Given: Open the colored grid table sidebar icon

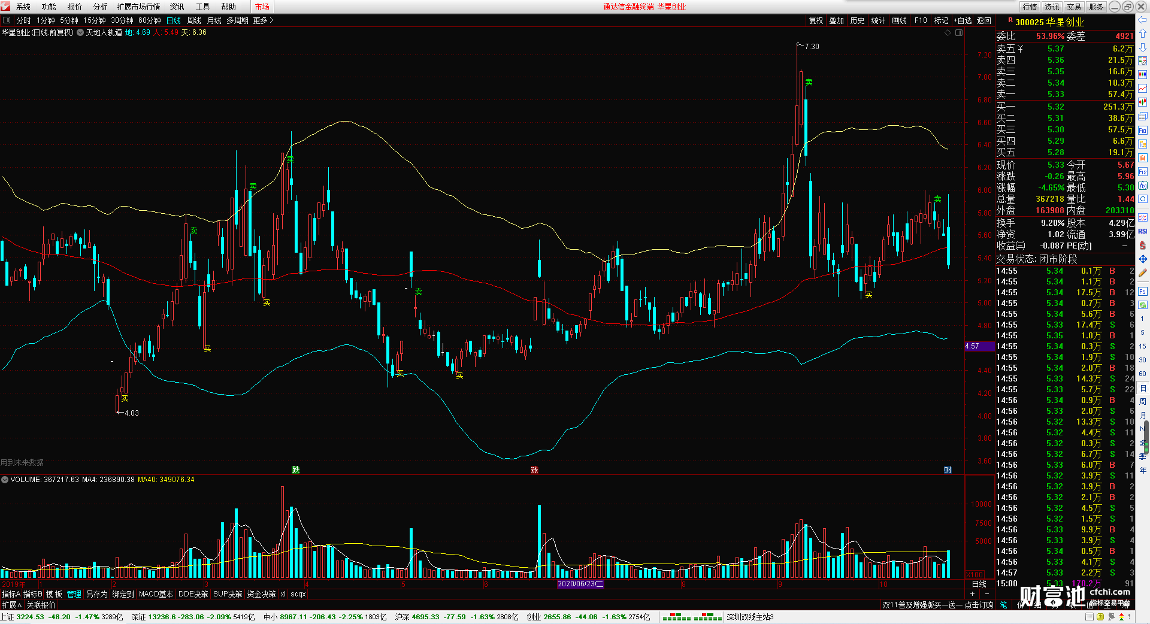Looking at the screenshot, I should click(1143, 75).
